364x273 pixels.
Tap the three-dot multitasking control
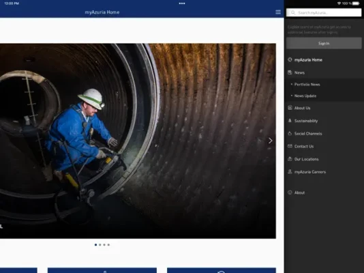coord(182,3)
